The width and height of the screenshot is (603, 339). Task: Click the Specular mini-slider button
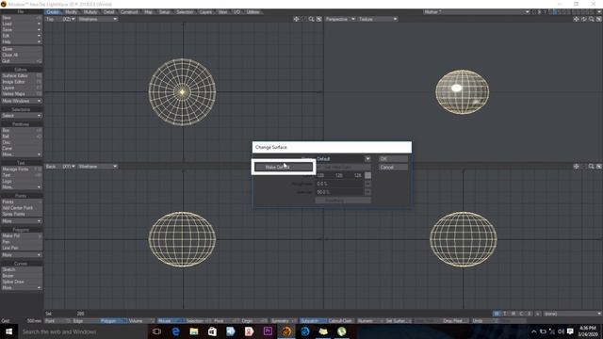[x=368, y=192]
